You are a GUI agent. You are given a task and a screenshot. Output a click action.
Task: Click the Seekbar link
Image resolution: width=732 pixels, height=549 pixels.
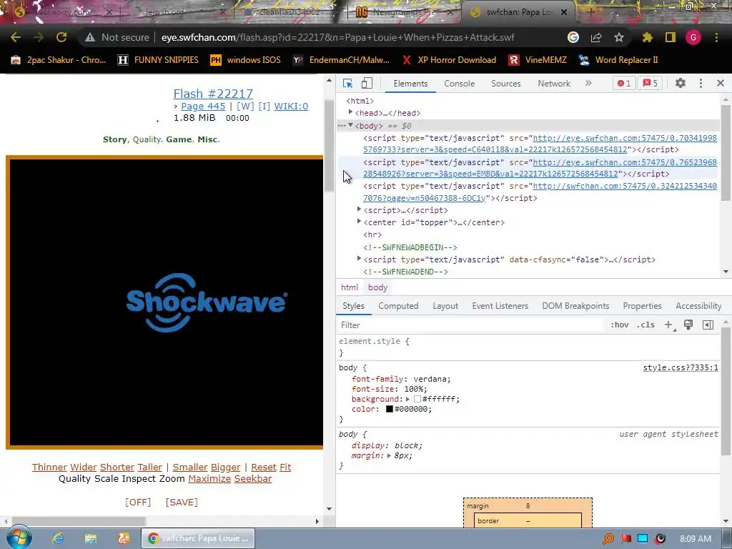[252, 478]
